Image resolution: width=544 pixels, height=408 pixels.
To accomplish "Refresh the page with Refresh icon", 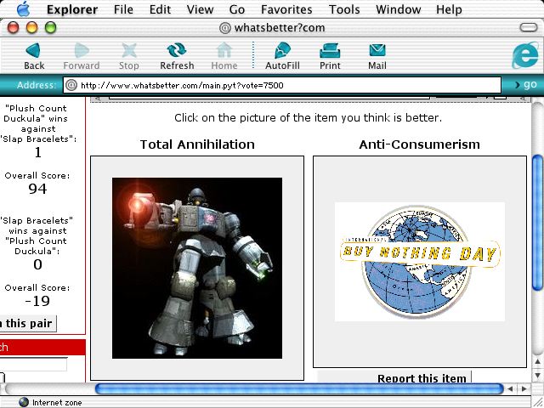I will point(177,51).
